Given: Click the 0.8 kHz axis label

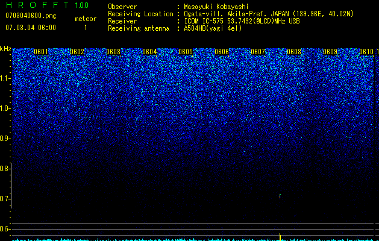Looking at the screenshot, I should (5, 169).
